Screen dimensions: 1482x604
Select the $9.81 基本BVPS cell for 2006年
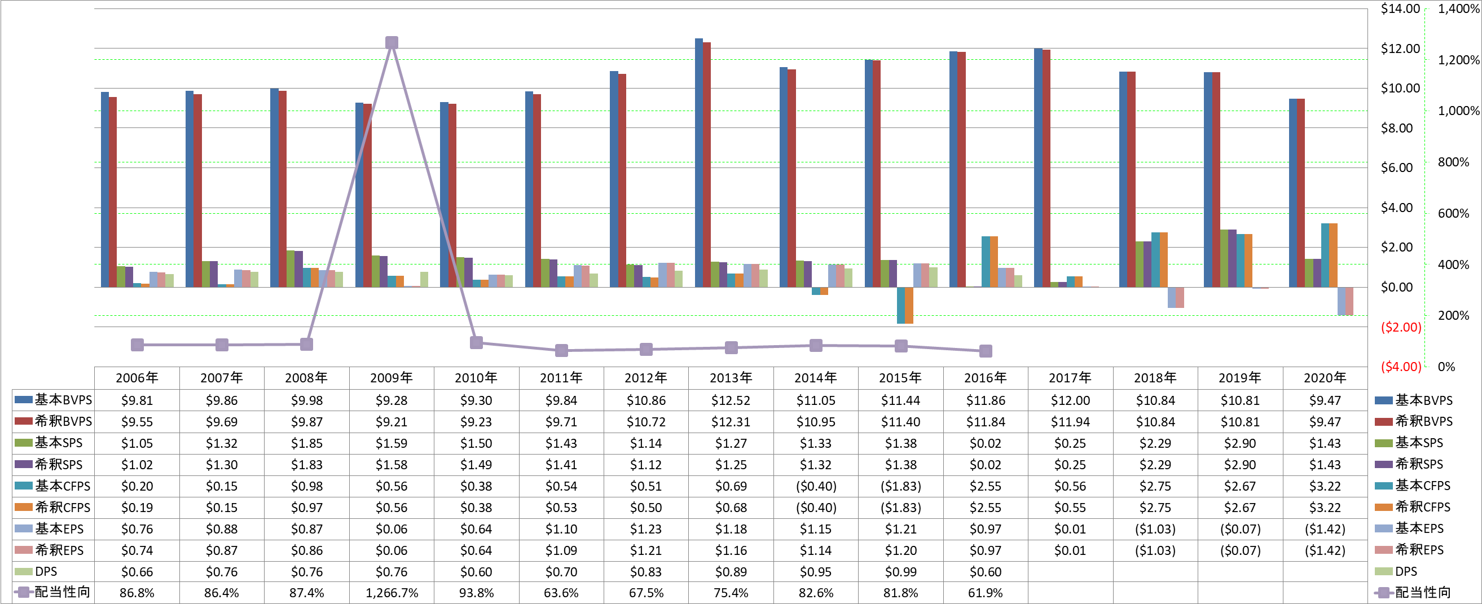click(x=137, y=400)
